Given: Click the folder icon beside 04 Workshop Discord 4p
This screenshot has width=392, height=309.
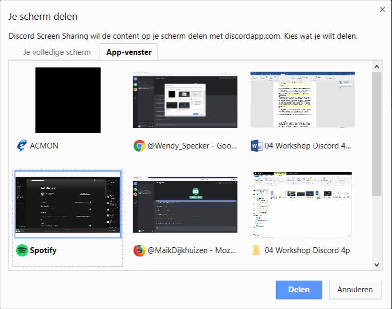Looking at the screenshot, I should (256, 250).
